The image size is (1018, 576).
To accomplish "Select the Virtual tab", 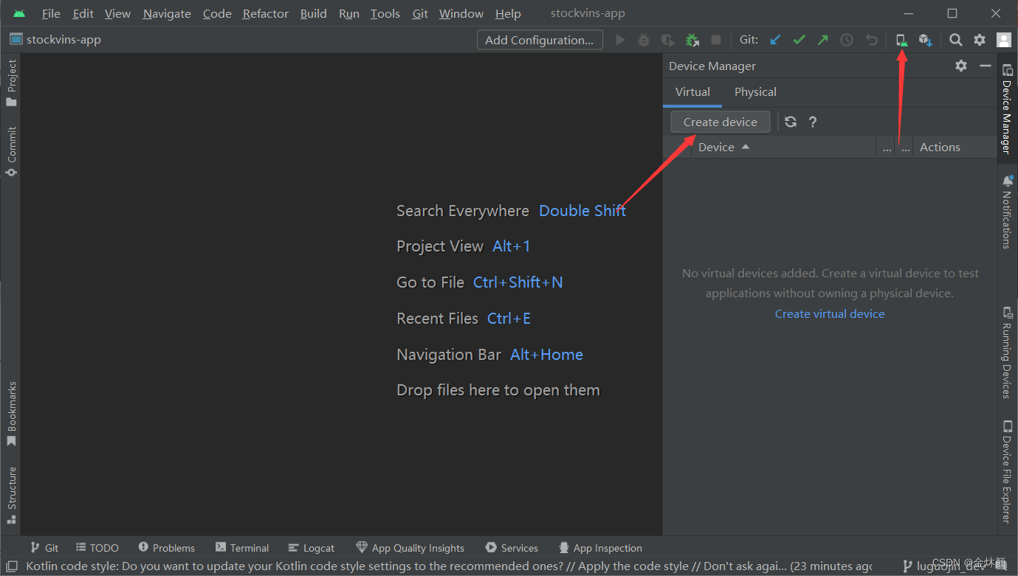I will coord(692,92).
